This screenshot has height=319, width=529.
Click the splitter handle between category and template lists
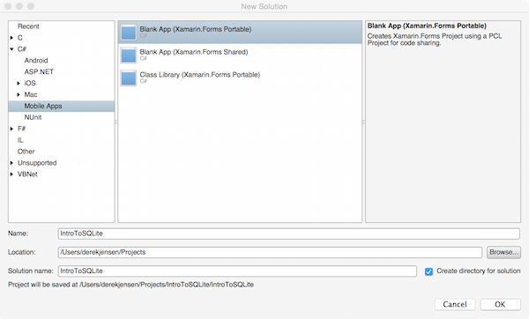pos(116,122)
